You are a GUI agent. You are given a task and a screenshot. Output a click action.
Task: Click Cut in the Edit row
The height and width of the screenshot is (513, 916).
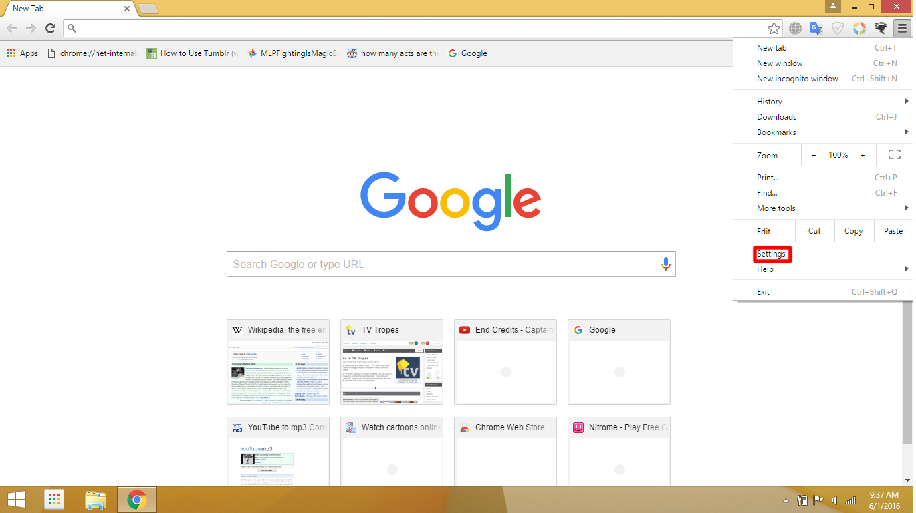pyautogui.click(x=814, y=231)
